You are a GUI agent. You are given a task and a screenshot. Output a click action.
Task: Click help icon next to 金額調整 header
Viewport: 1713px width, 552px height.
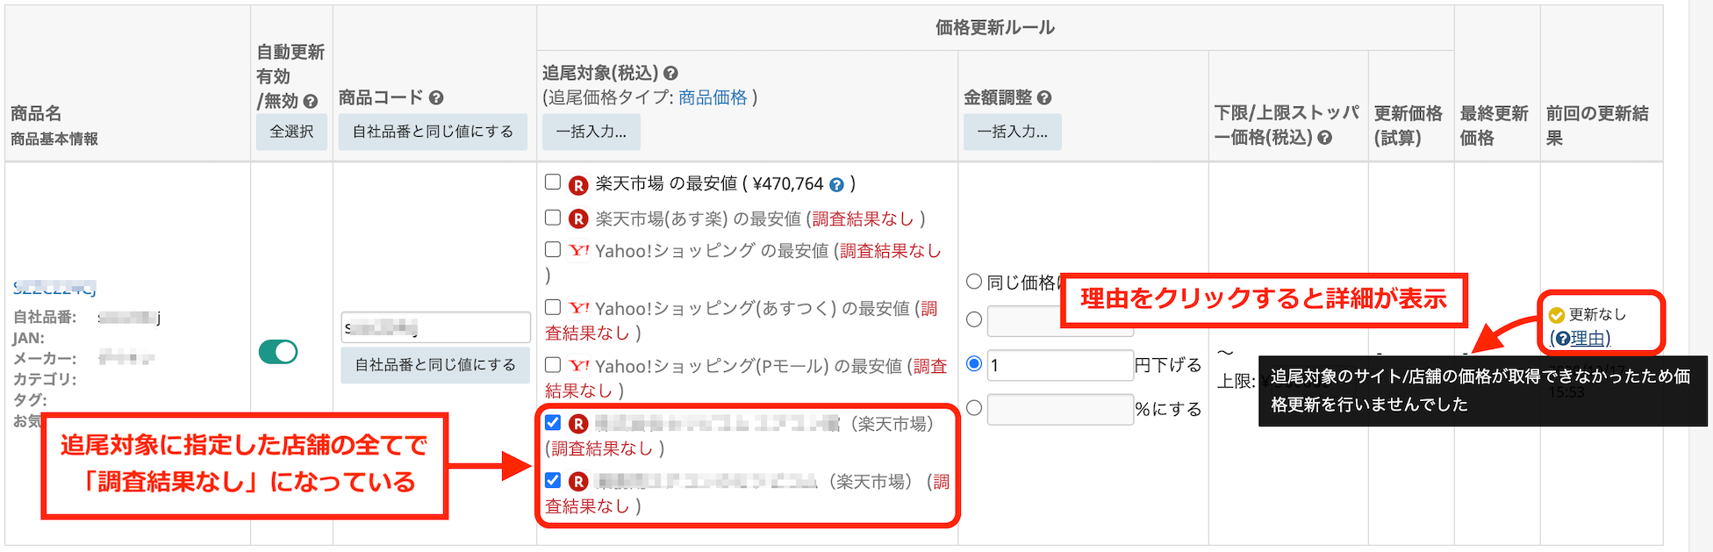click(x=1044, y=97)
